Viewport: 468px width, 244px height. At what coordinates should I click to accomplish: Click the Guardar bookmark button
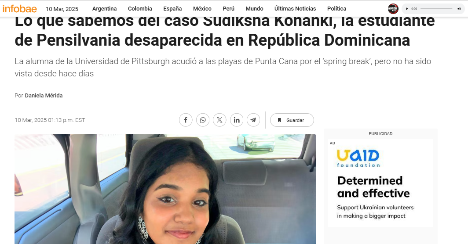tap(292, 120)
